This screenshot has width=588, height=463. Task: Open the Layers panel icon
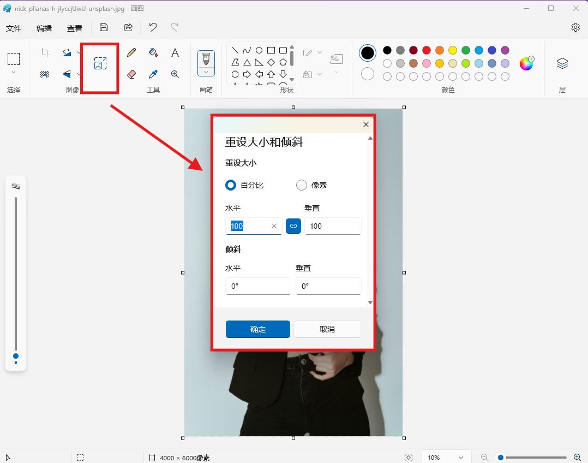coord(562,63)
